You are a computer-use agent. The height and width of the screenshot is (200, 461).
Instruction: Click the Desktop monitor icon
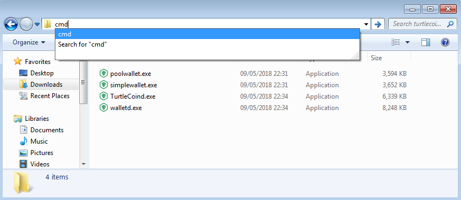tap(23, 73)
